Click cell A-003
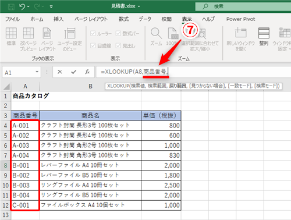The width and height of the screenshot is (291, 220). (x=25, y=146)
